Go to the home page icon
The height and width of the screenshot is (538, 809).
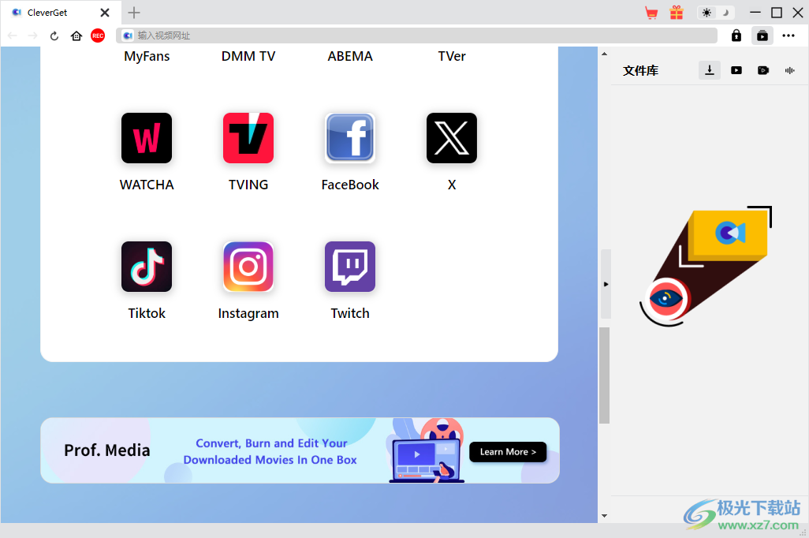tap(76, 35)
